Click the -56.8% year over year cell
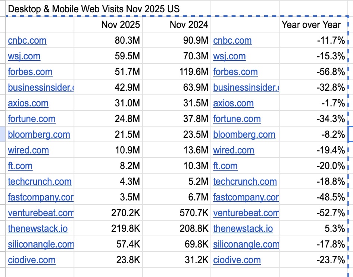The image size is (353, 277). point(330,72)
